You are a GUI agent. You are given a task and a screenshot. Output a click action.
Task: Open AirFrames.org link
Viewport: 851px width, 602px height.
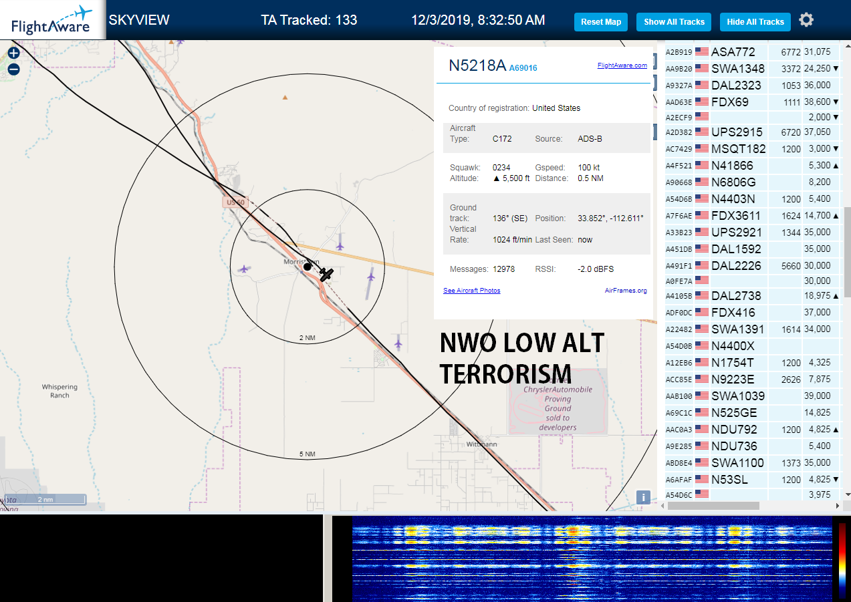(626, 291)
